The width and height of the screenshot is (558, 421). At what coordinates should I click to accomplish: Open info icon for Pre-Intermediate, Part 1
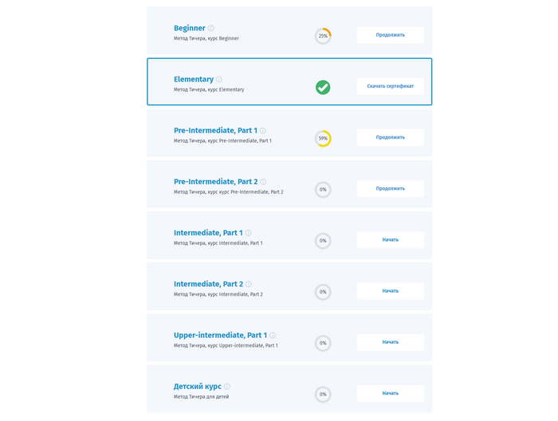pyautogui.click(x=263, y=131)
